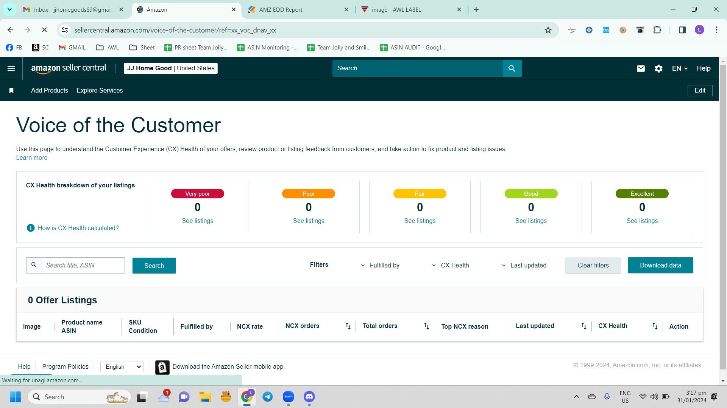The width and height of the screenshot is (727, 408).
Task: Go back to the previous page
Action: [x=11, y=30]
